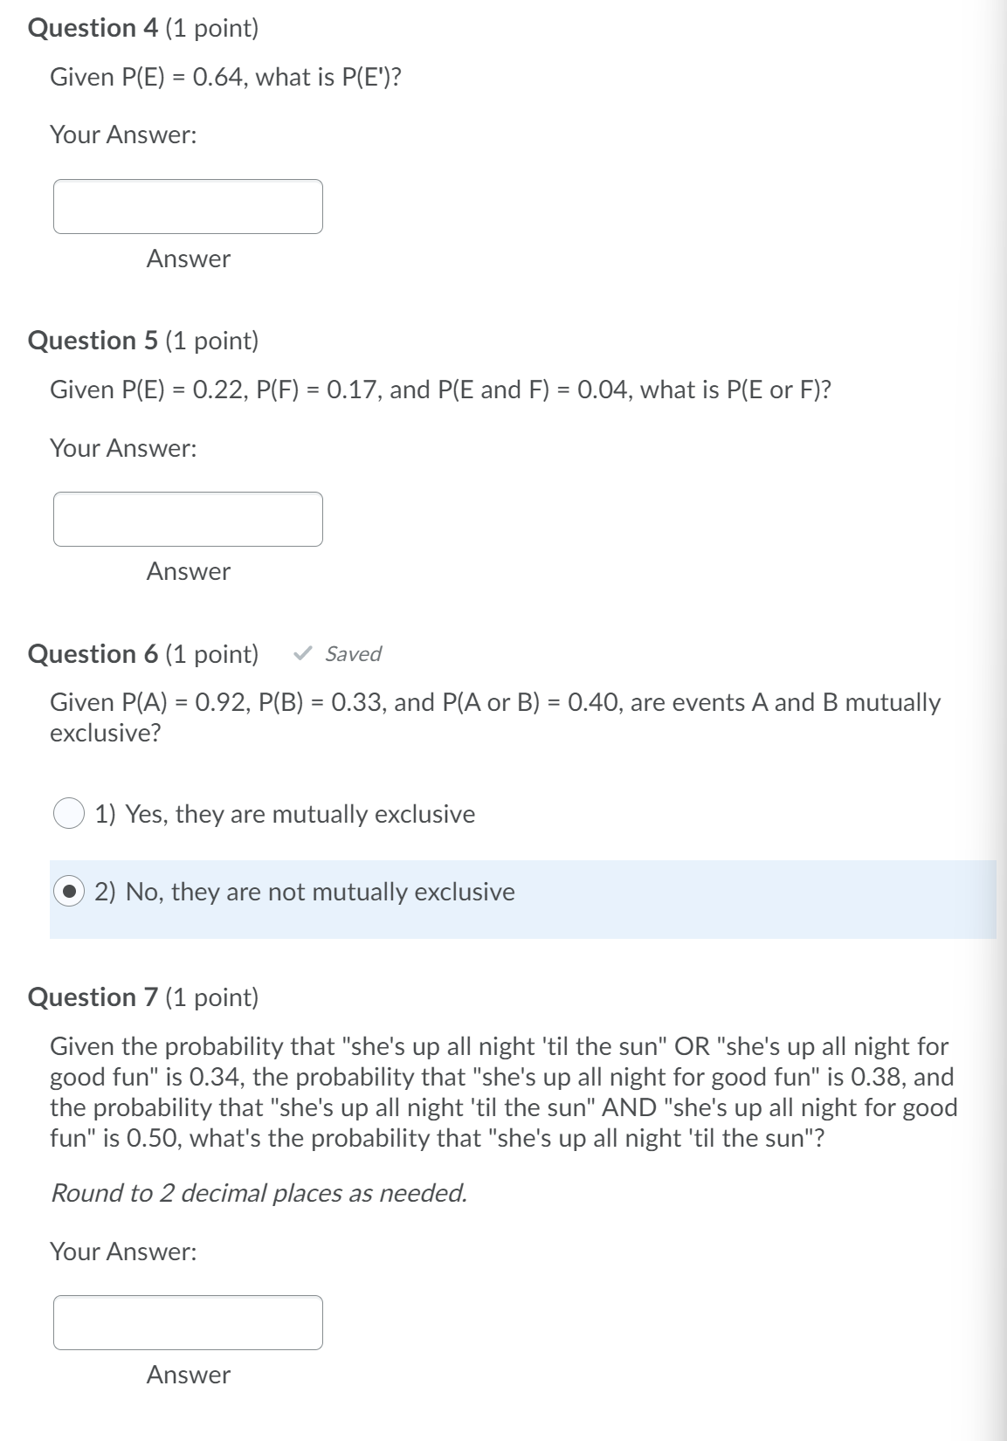Select the Question 5 heading text
The width and height of the screenshot is (1007, 1441).
pyautogui.click(x=144, y=341)
